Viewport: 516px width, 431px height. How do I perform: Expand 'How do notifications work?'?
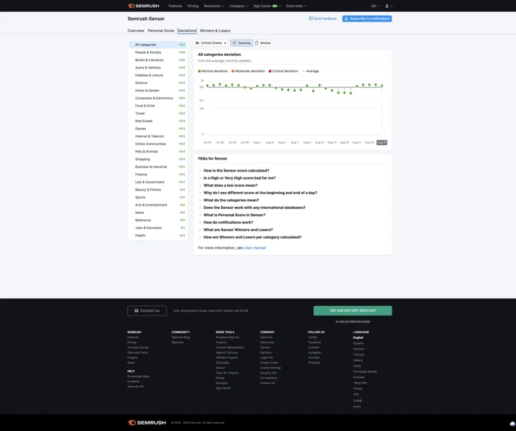tap(228, 222)
